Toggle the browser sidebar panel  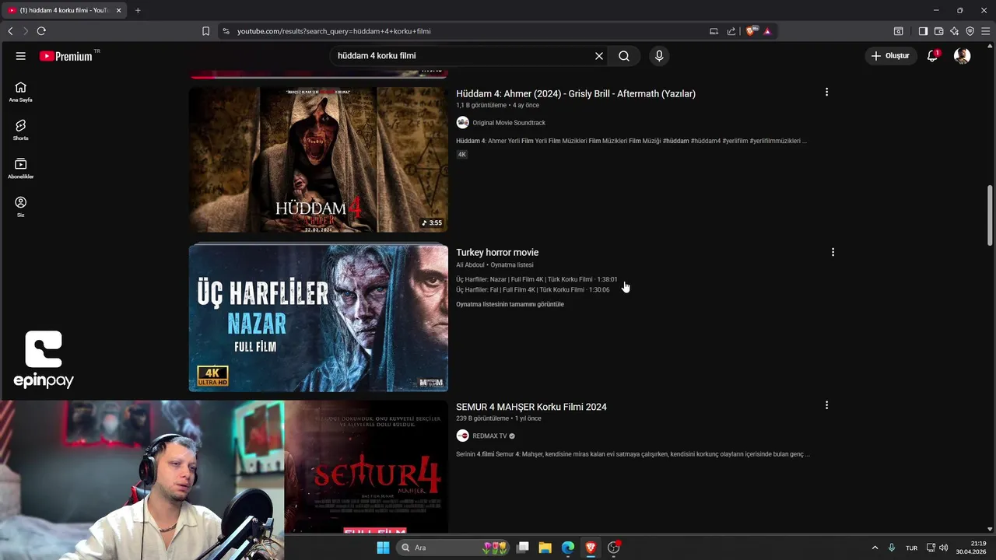[923, 31]
